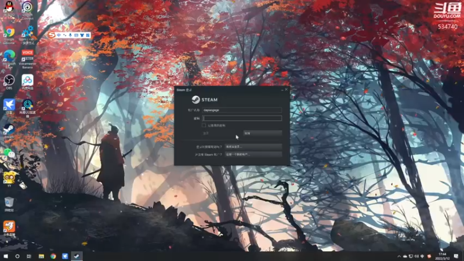Open the Baidu Netdisk desktop shortcut
The image size is (464, 261).
click(x=27, y=82)
